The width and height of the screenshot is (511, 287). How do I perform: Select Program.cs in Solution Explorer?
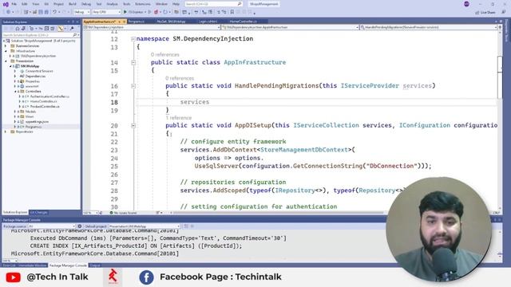(34, 127)
